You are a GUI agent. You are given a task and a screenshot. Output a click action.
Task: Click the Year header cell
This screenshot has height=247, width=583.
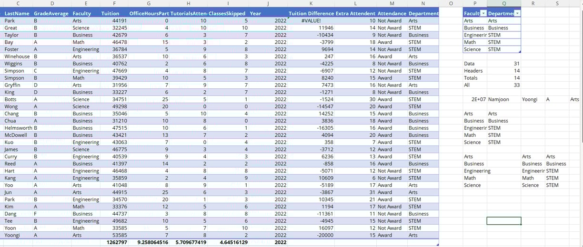268,14
